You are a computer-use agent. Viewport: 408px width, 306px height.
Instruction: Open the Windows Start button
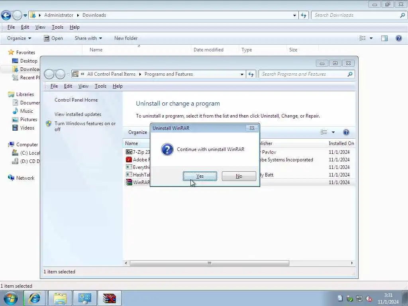10,298
